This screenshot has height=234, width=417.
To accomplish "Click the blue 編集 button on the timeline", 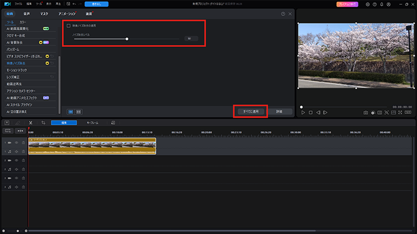I will [64, 123].
